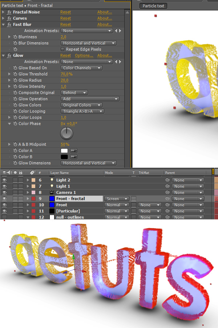
Task: Toggle the Fractal Noise fx switch
Action: [9, 12]
